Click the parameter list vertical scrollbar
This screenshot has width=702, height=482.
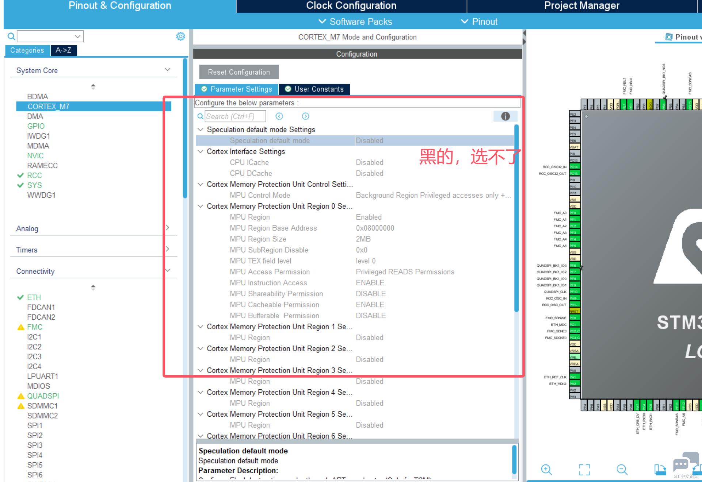(x=516, y=219)
